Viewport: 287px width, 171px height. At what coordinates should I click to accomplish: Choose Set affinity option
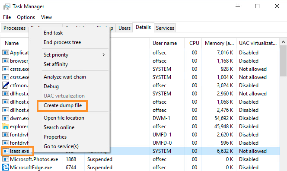click(56, 64)
